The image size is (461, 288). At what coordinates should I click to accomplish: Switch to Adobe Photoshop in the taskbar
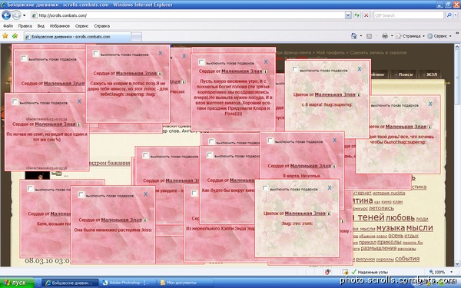(127, 283)
